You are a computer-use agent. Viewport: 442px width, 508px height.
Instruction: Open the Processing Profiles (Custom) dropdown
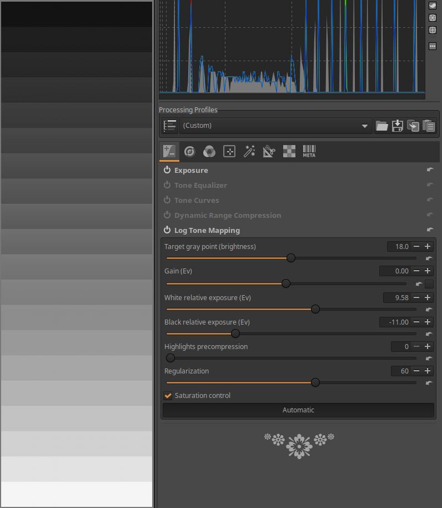coord(275,126)
